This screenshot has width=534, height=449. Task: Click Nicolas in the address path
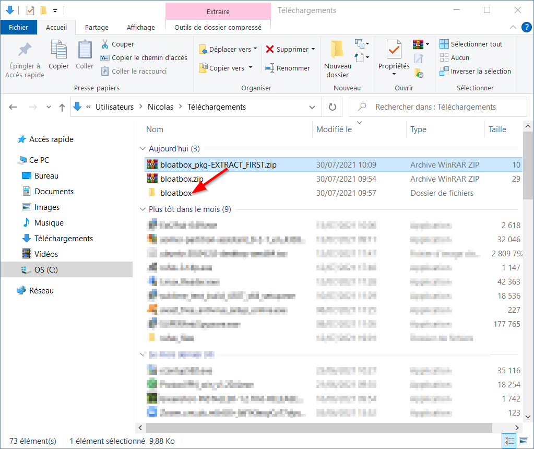(x=160, y=107)
